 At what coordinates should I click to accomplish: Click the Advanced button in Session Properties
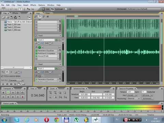point(147,98)
